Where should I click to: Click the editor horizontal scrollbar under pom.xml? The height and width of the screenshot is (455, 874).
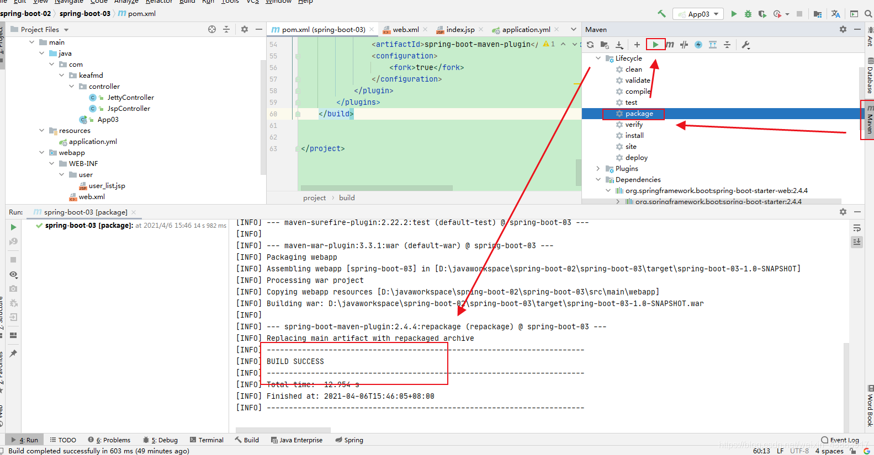pos(375,188)
